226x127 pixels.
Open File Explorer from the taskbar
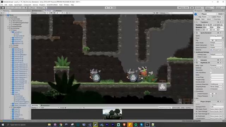(x=49, y=125)
